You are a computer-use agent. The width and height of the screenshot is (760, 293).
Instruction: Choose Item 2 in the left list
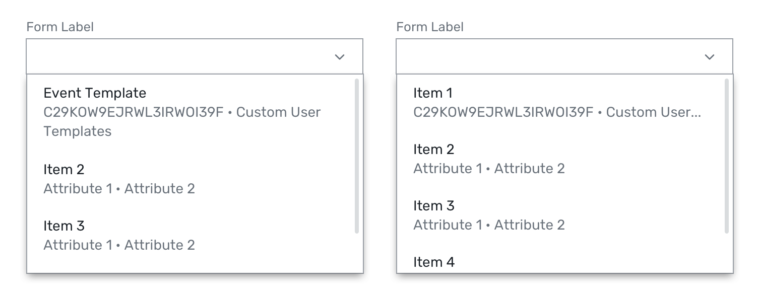191,179
